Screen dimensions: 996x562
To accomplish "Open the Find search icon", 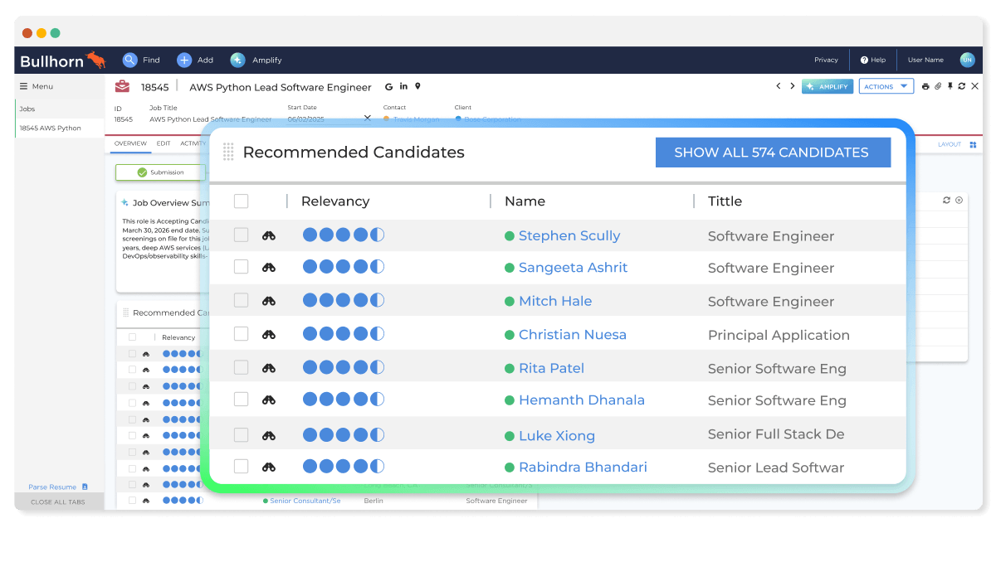I will 129,60.
